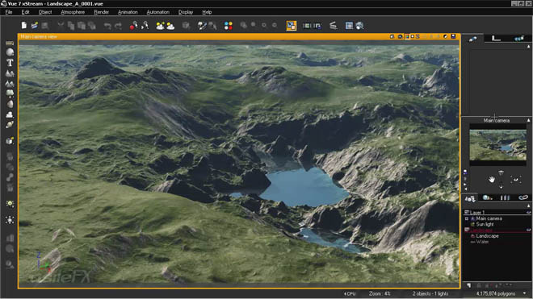Screen dimensions: 533x299
Task: Click the Render options window icon
Action: 349,26
